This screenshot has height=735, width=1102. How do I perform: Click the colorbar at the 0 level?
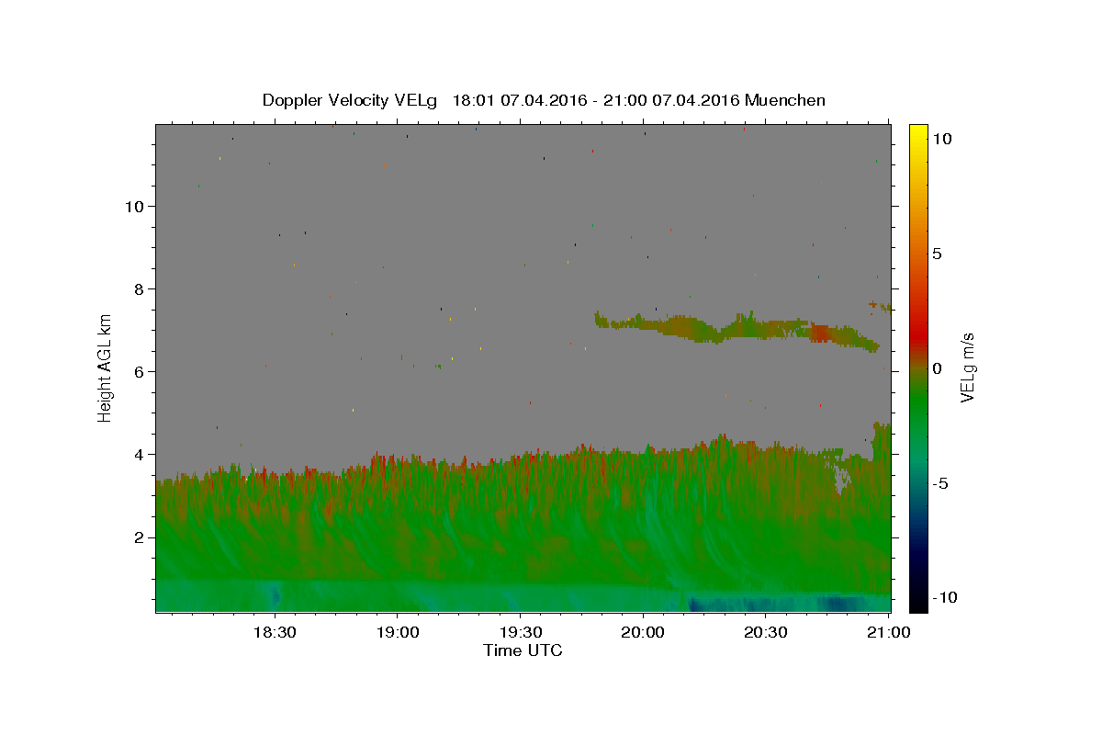point(917,367)
